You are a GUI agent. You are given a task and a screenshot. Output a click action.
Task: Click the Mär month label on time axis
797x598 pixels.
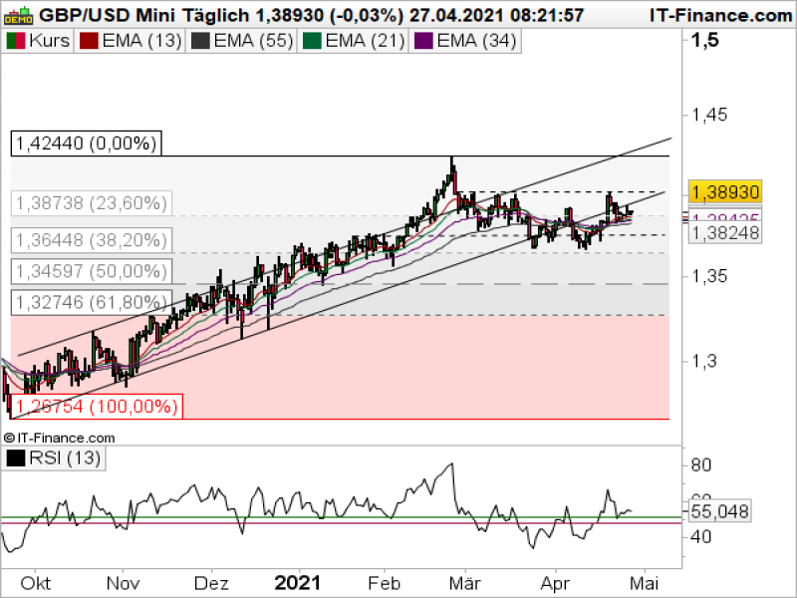[465, 583]
